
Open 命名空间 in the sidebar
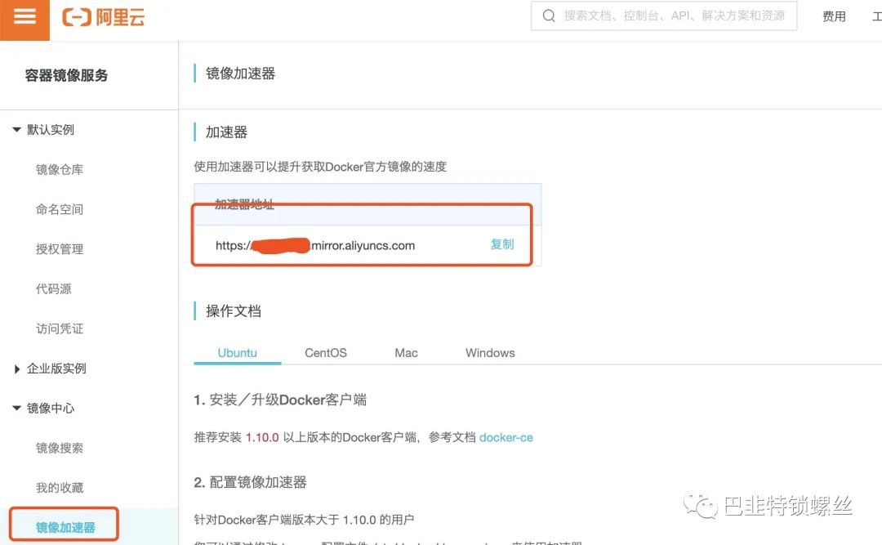tap(60, 209)
